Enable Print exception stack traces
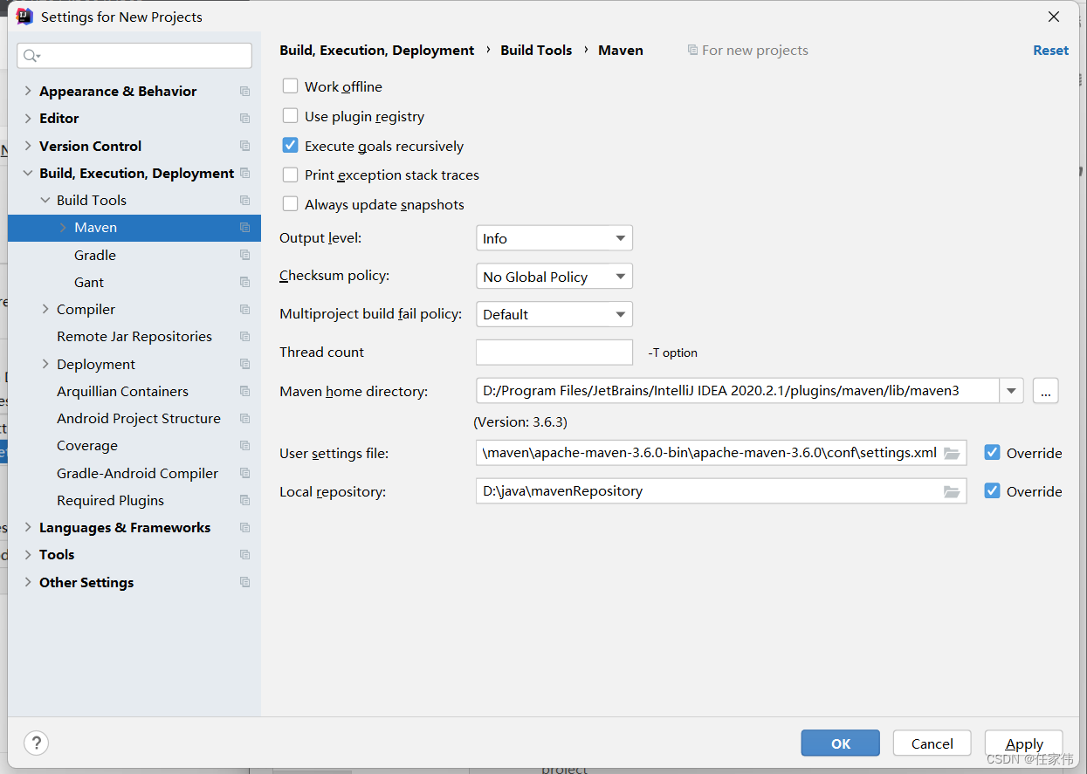The height and width of the screenshot is (774, 1087). 291,175
